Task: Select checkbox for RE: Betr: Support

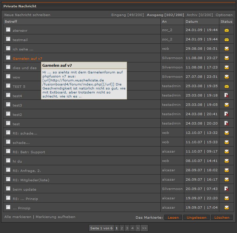Action: pyautogui.click(x=8, y=151)
